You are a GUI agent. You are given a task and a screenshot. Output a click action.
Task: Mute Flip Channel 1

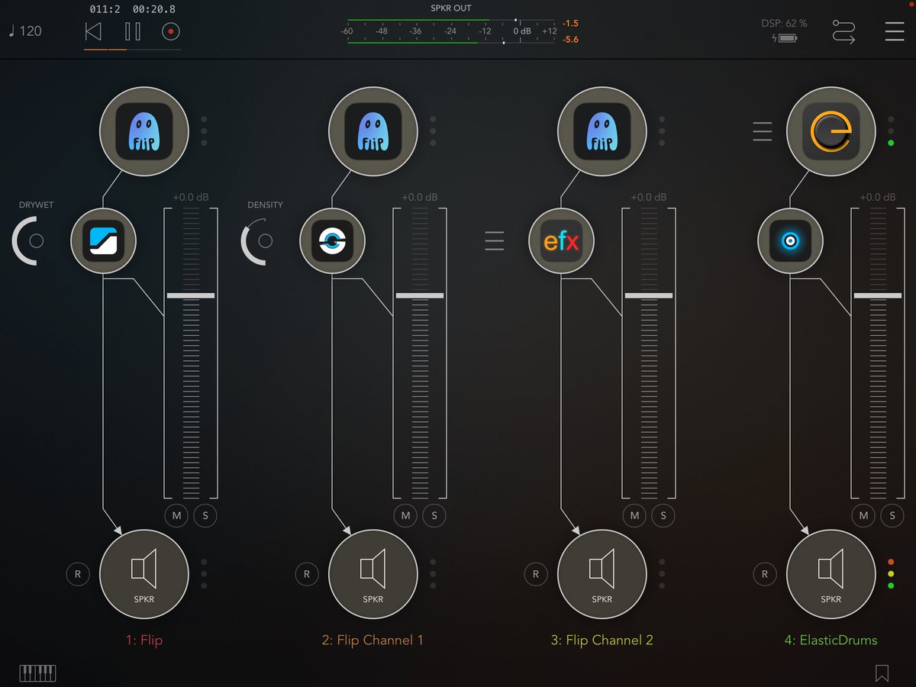(406, 516)
